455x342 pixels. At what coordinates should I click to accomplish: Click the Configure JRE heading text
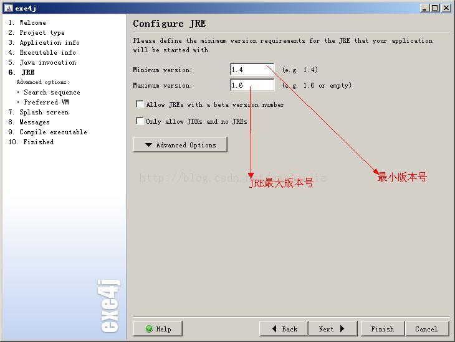coord(170,24)
